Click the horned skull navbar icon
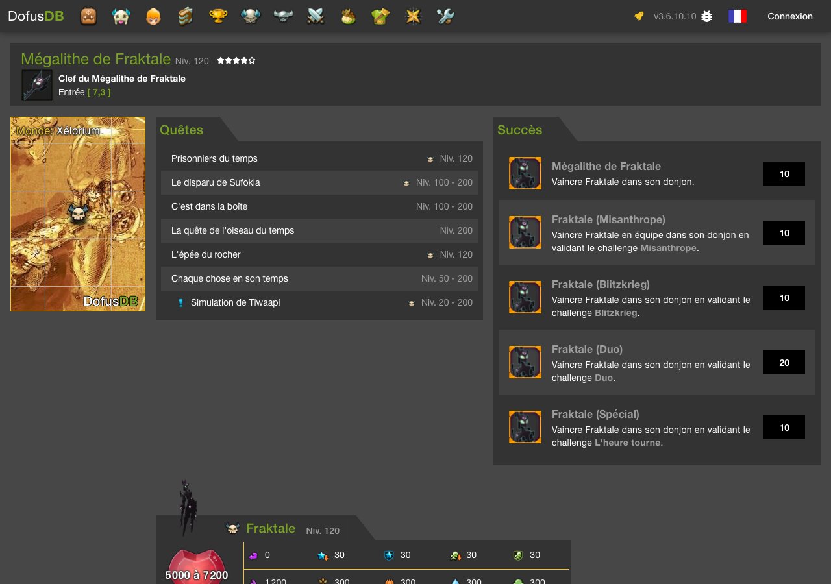This screenshot has height=584, width=831. (251, 16)
